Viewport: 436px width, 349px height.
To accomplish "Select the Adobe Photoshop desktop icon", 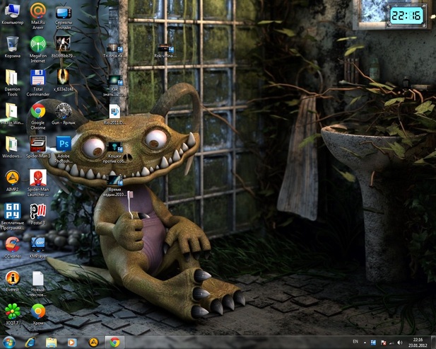I will [64, 149].
